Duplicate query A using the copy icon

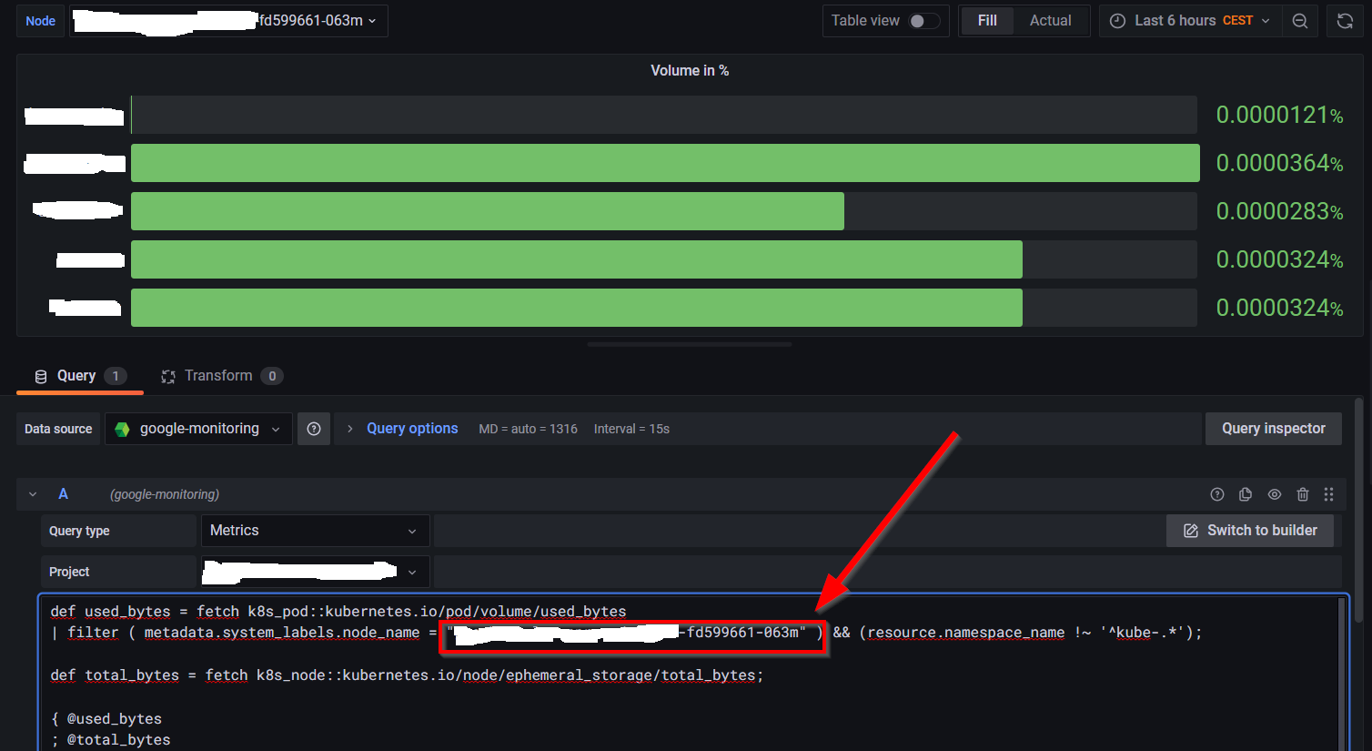click(x=1246, y=493)
